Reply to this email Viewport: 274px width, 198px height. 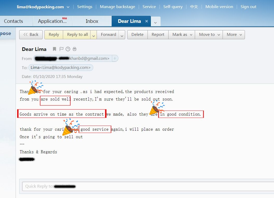[x=54, y=35]
